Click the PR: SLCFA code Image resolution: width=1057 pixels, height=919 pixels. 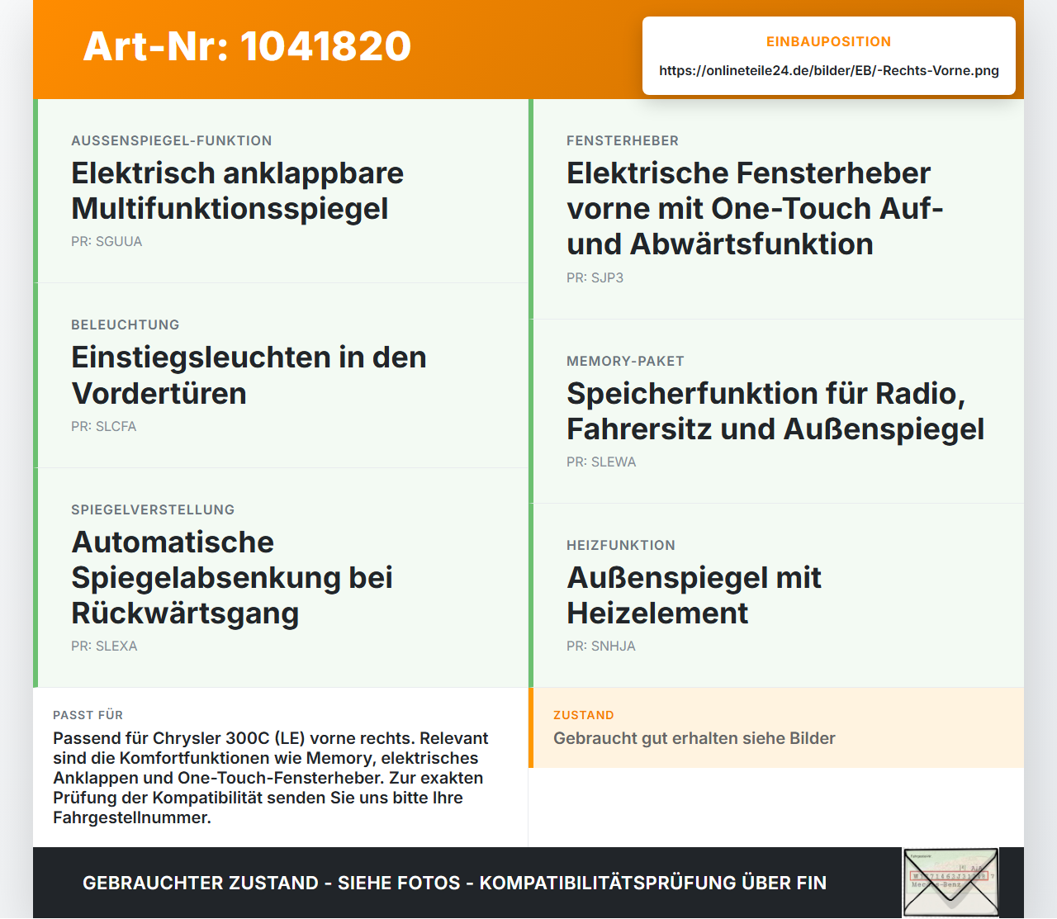[104, 426]
